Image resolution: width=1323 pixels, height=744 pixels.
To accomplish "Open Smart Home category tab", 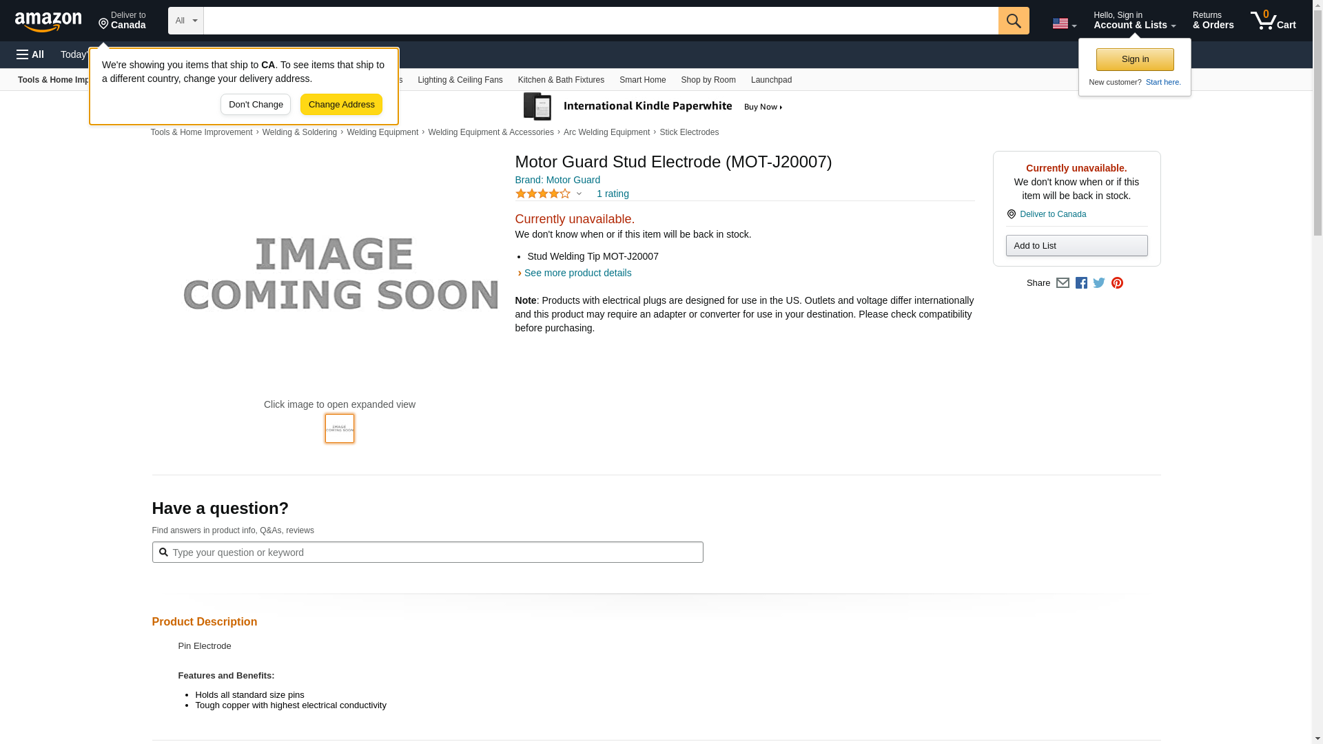I will (642, 80).
